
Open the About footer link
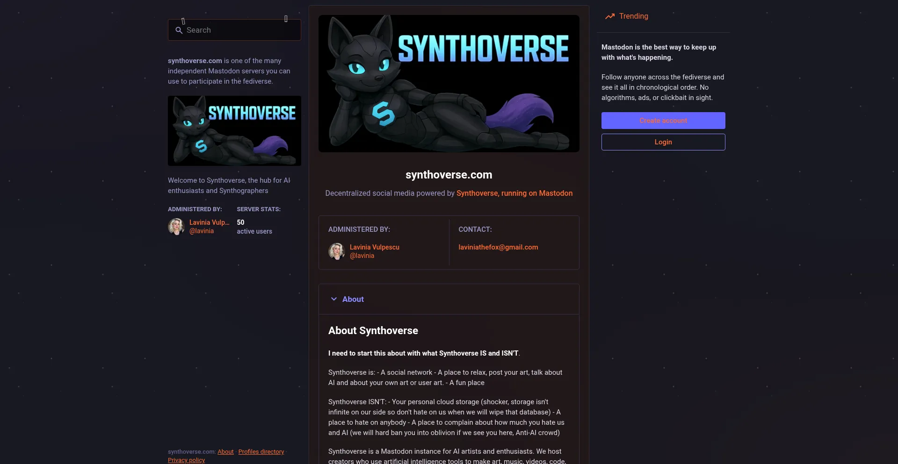225,452
